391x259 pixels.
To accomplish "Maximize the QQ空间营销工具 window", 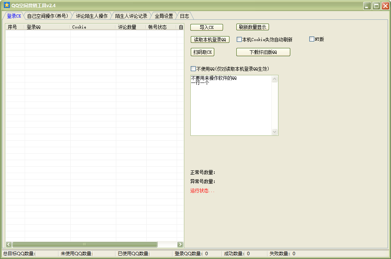I will [x=376, y=6].
